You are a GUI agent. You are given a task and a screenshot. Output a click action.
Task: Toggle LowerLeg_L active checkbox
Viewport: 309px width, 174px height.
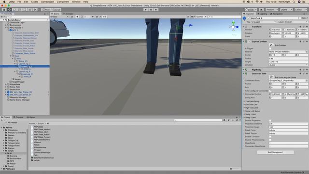pos(248,18)
